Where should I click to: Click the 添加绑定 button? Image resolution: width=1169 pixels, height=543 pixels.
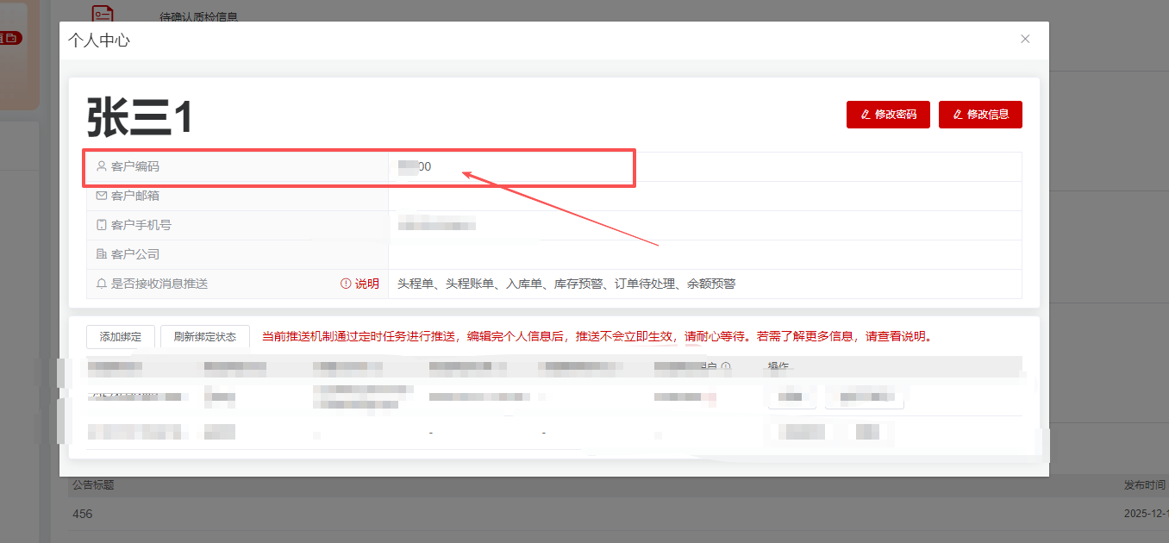pos(120,336)
